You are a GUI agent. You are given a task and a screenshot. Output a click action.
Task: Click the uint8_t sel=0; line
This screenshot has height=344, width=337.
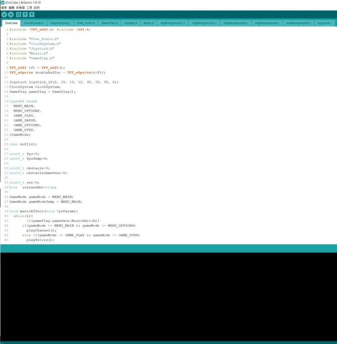coord(24,183)
